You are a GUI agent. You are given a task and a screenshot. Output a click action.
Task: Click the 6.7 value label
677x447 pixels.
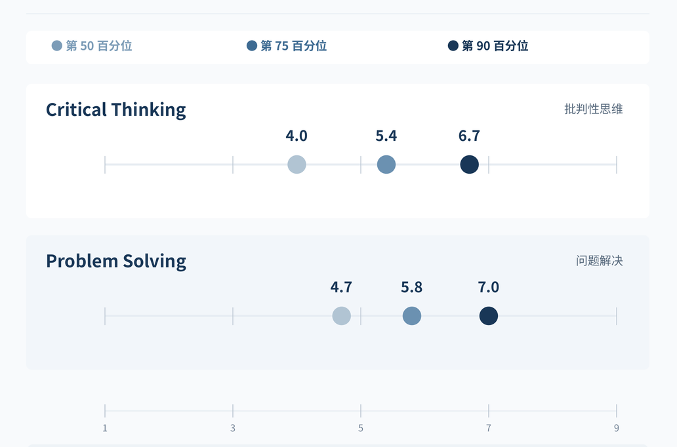(469, 136)
